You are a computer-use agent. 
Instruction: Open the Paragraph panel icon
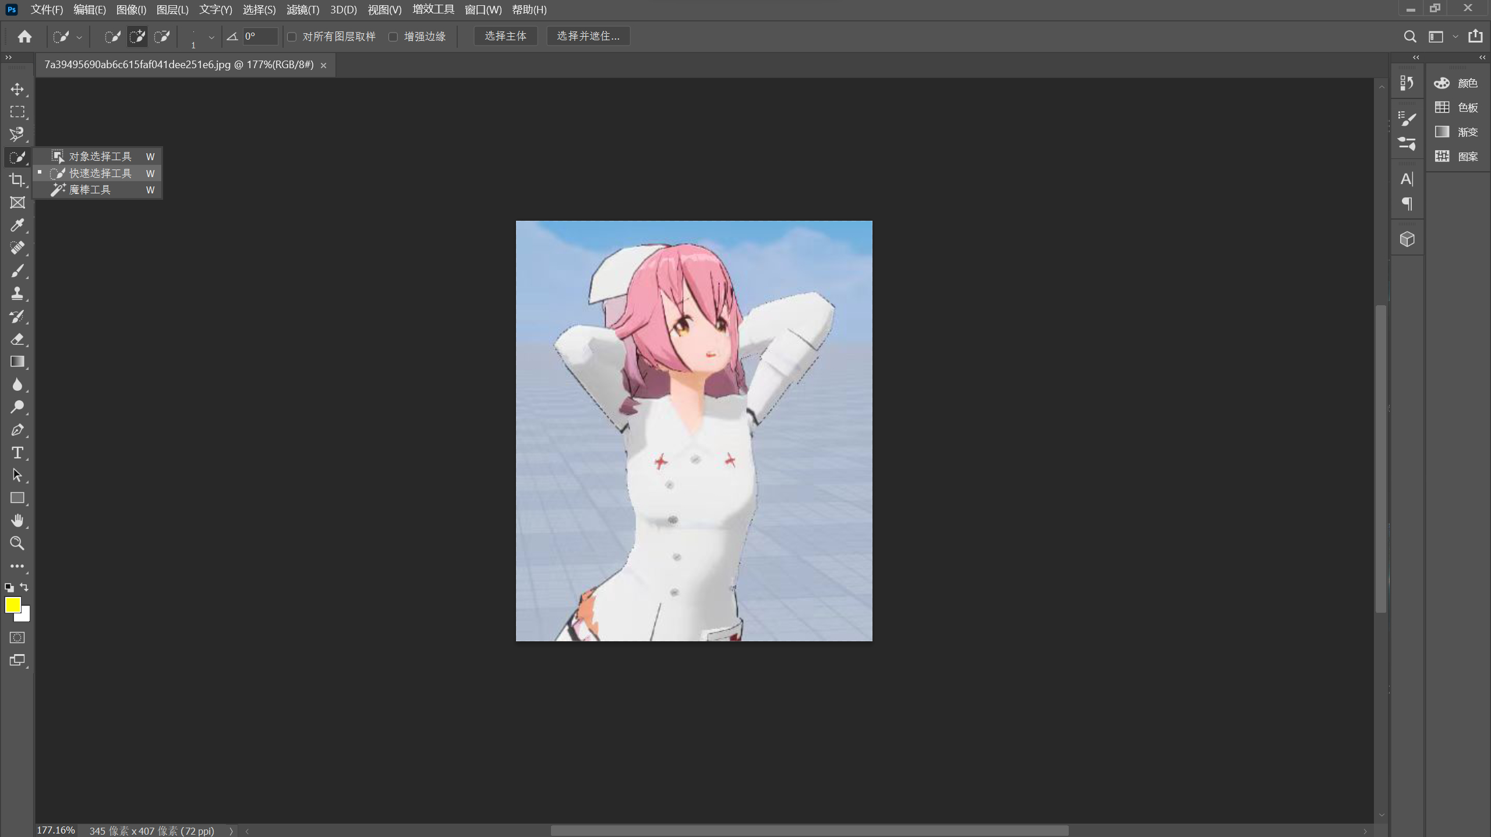click(x=1407, y=204)
